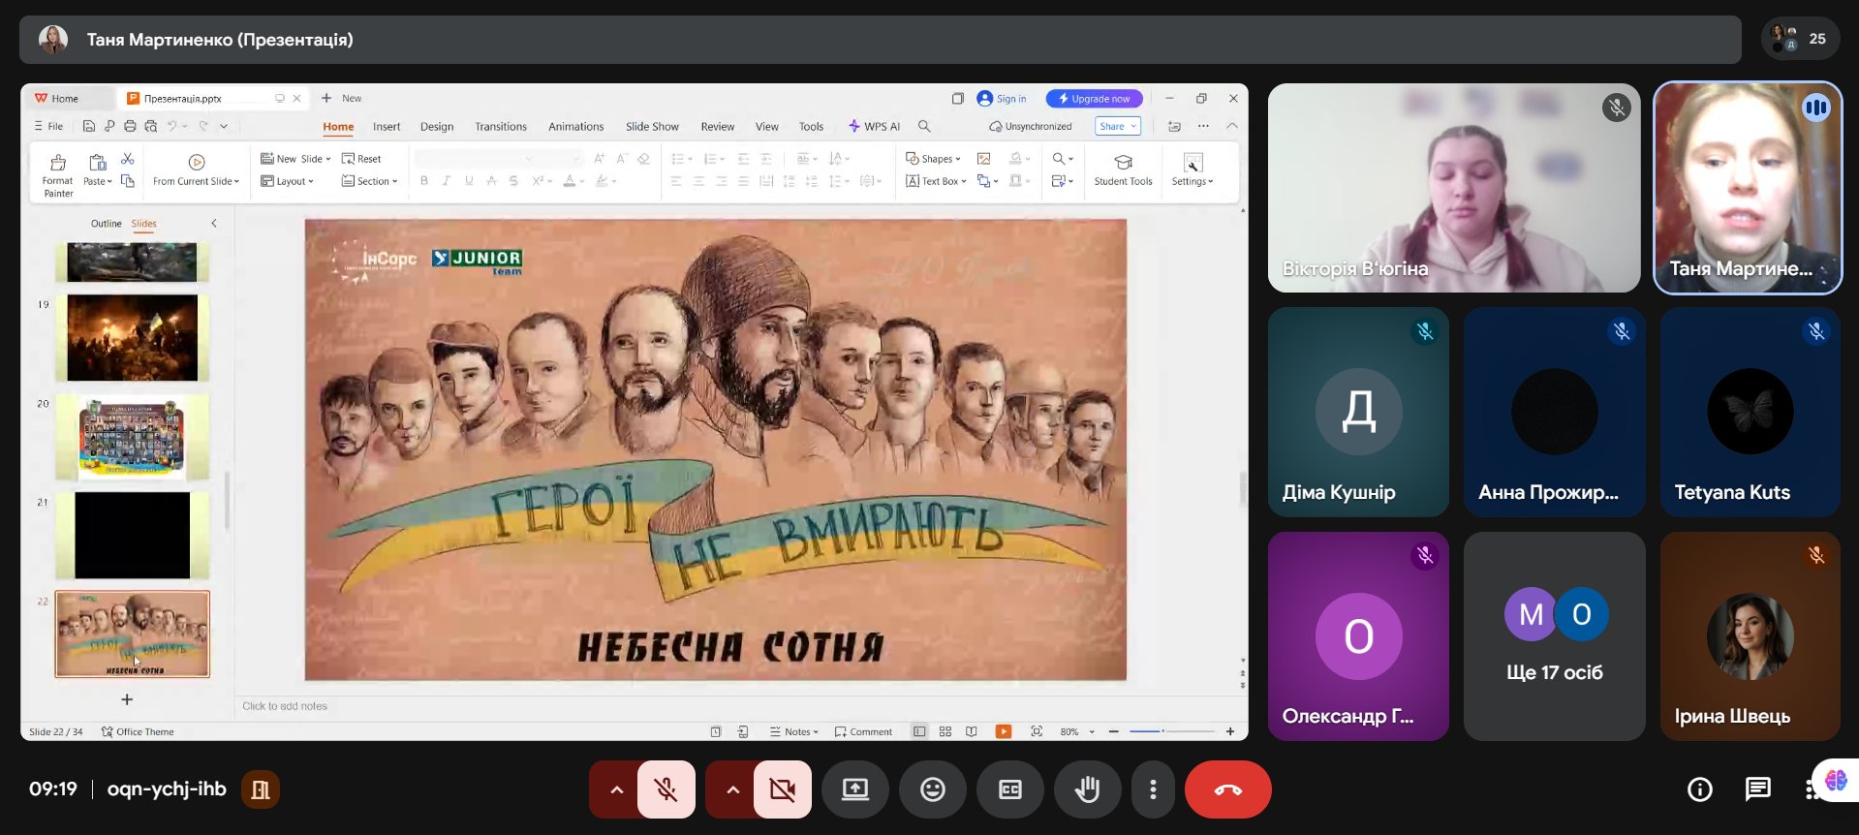Open the chat panel icon
The image size is (1859, 835).
(1757, 789)
